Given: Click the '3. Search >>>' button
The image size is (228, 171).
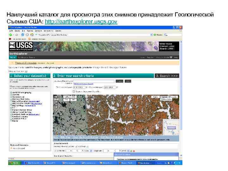Looking at the screenshot, I should click(167, 76).
